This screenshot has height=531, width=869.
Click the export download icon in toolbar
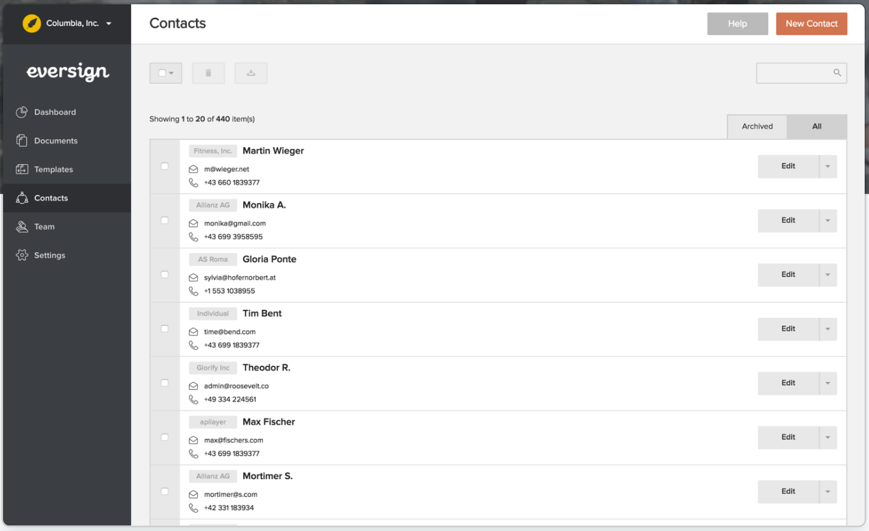[251, 73]
